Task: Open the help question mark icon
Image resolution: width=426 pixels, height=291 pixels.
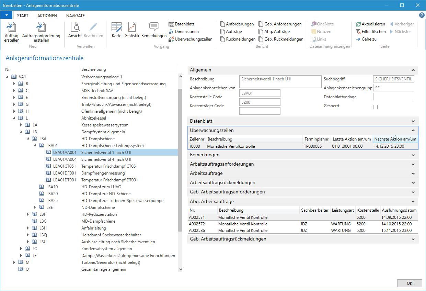Action: point(422,15)
